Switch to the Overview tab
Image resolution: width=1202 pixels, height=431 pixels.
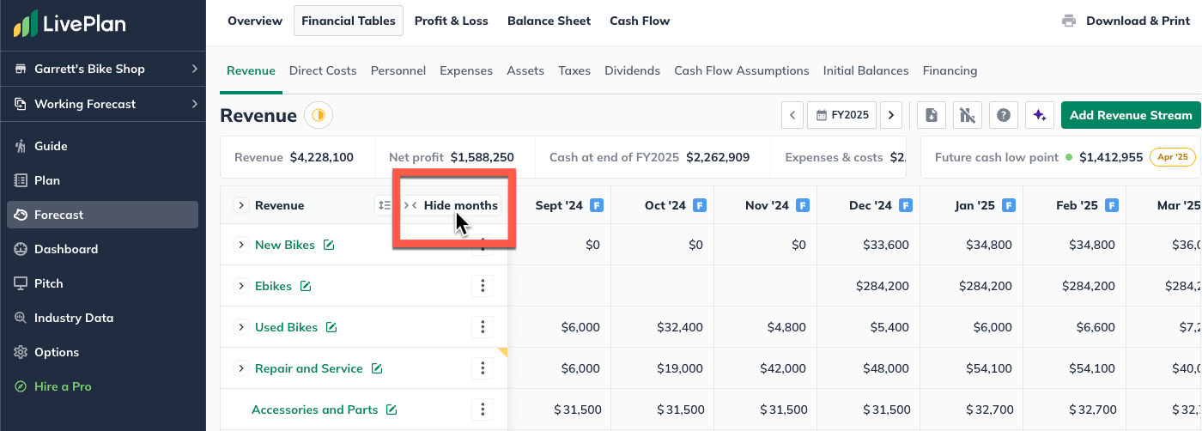coord(255,21)
